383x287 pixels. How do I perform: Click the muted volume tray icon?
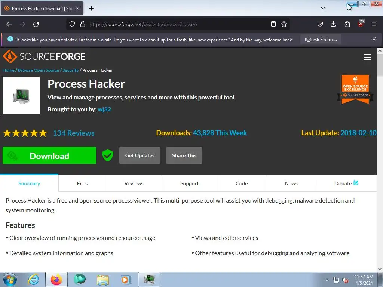point(345,280)
